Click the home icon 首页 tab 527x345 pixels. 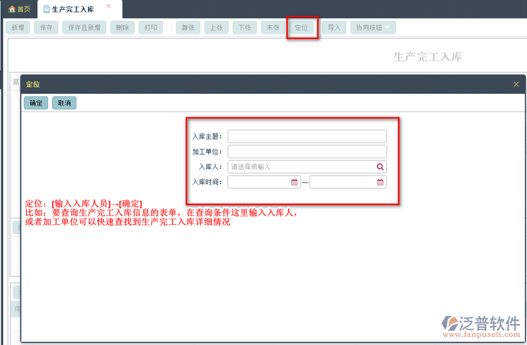(19, 9)
